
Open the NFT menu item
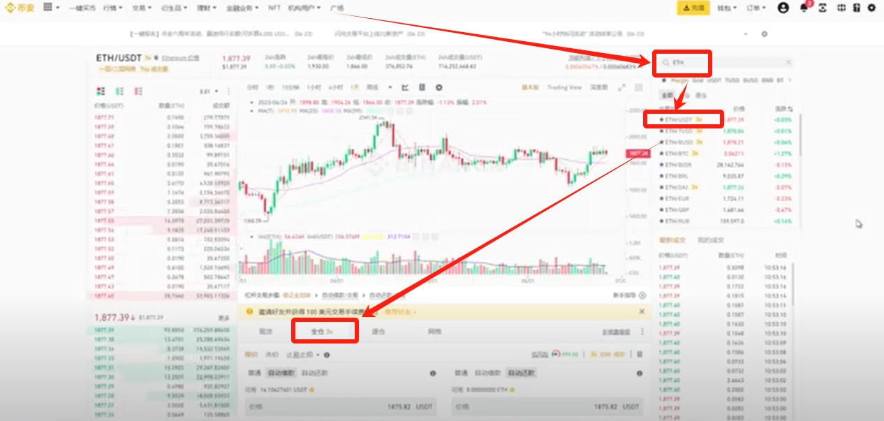[274, 8]
